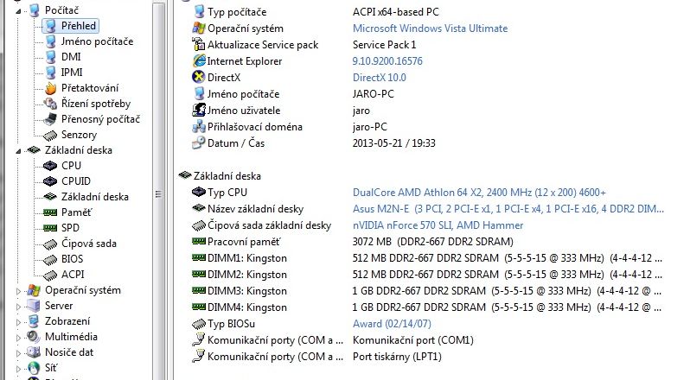The image size is (690, 380).
Task: Open the Award (02/14/07) BIOS link
Action: (392, 324)
